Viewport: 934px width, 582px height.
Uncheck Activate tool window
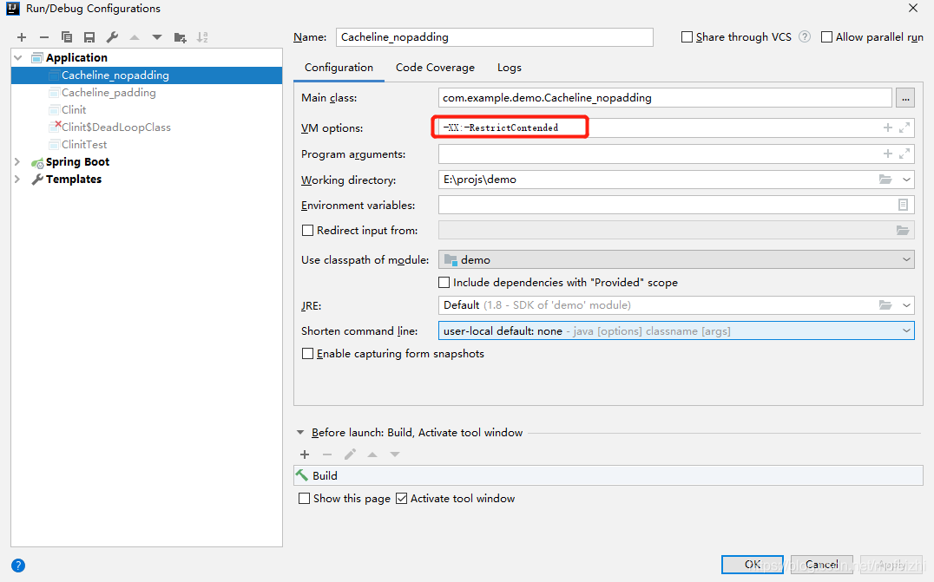(x=402, y=499)
